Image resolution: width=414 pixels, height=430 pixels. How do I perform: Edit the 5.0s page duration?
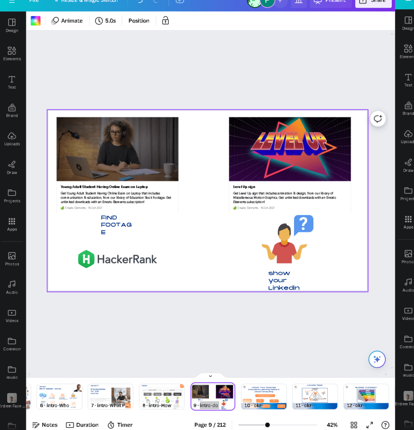[105, 21]
